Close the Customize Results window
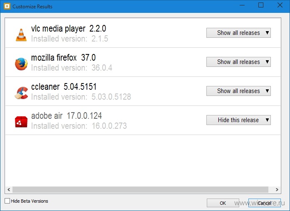 pos(280,5)
